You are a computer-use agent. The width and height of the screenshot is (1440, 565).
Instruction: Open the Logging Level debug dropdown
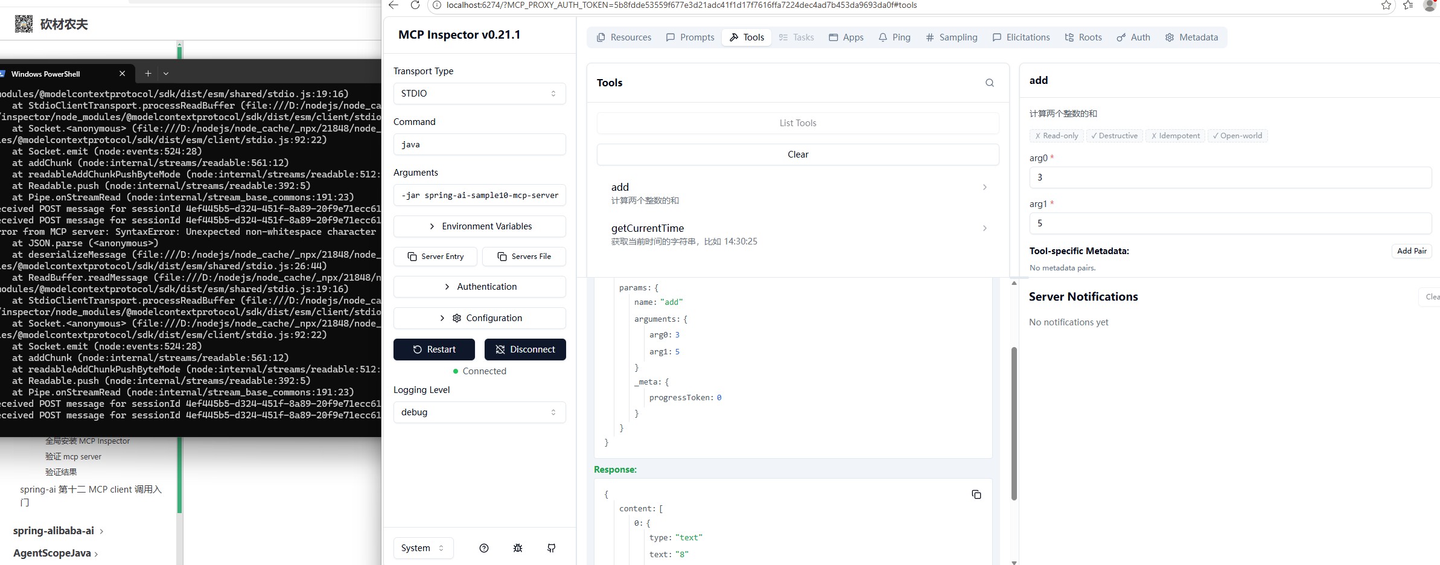[479, 412]
